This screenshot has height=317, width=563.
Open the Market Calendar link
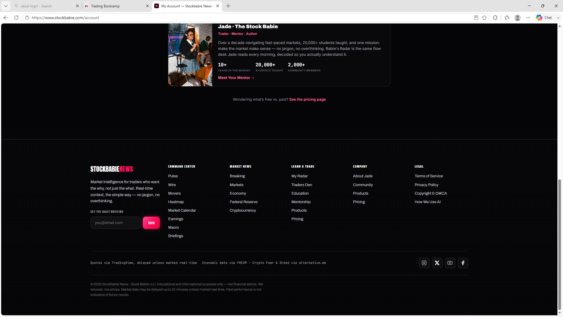point(182,210)
